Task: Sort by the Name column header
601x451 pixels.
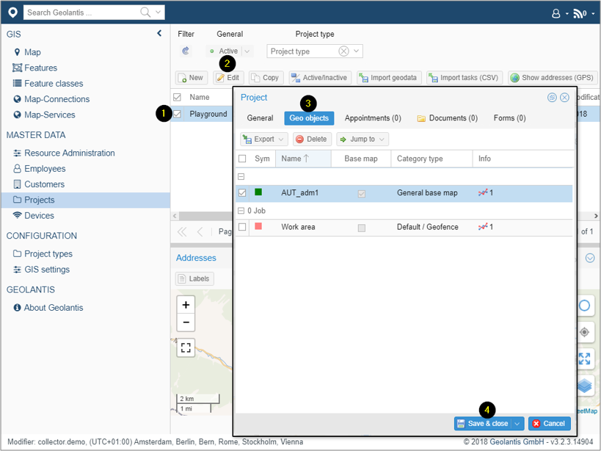Action: [303, 159]
